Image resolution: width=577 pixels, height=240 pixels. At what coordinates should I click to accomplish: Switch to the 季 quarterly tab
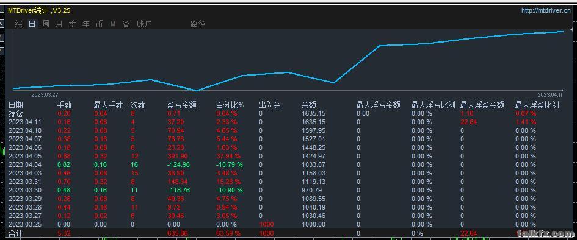point(73,24)
